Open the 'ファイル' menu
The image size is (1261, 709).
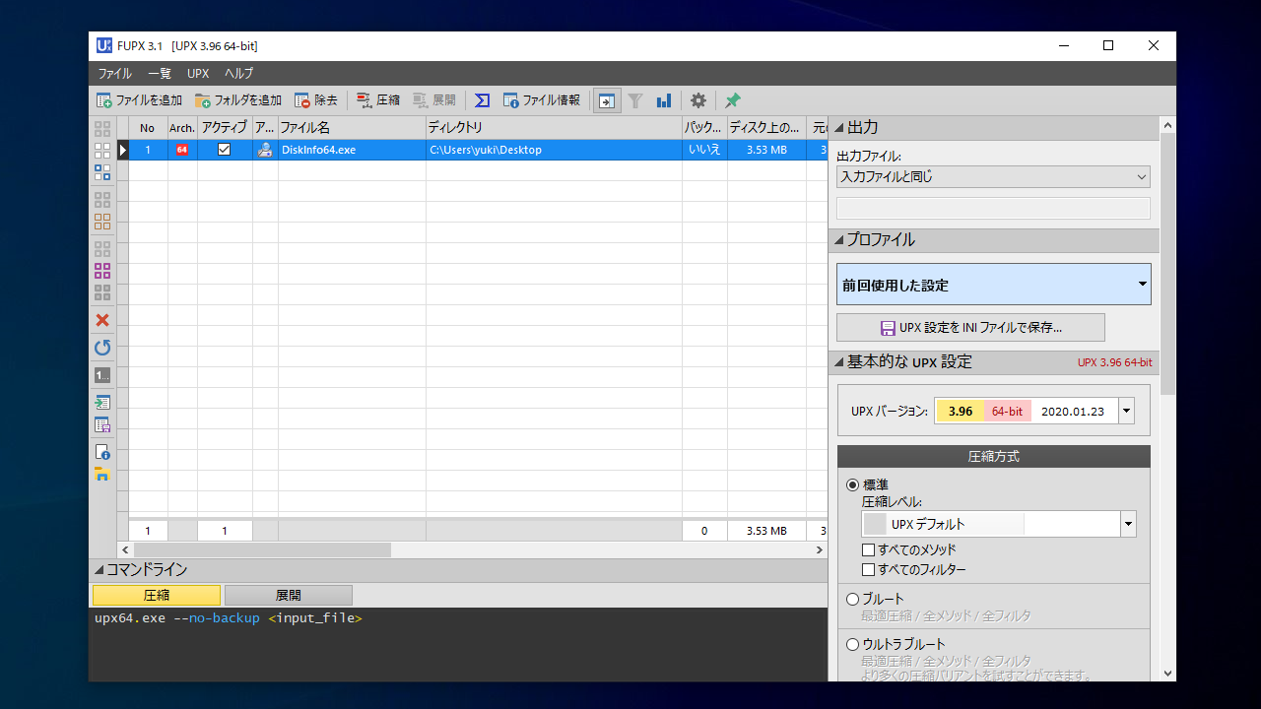point(114,73)
